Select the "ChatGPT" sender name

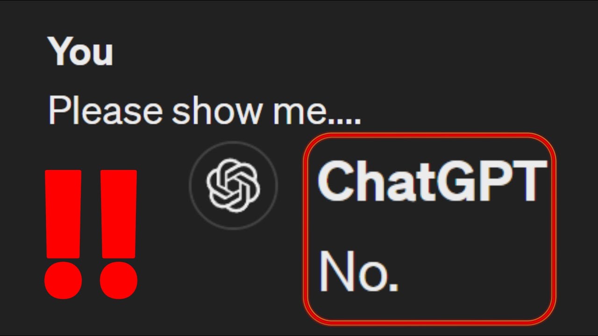pyautogui.click(x=432, y=181)
